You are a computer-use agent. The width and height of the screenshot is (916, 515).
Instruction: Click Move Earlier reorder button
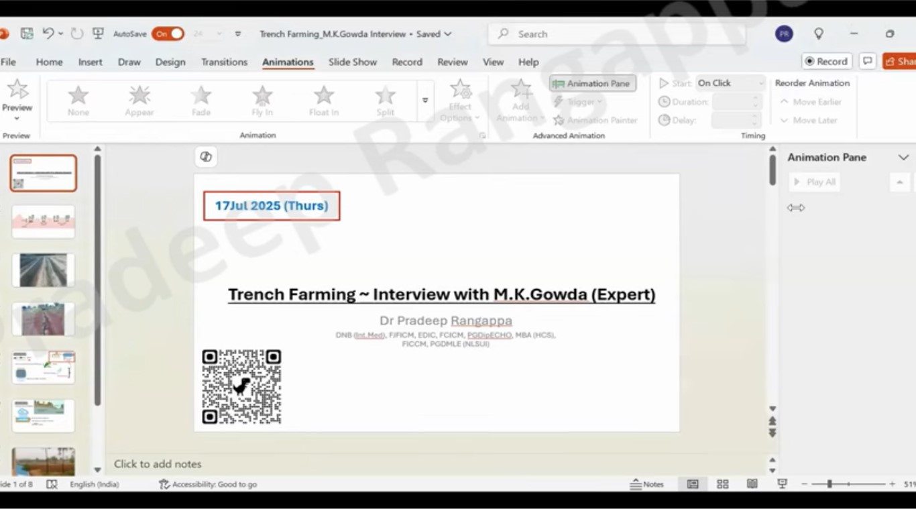click(811, 102)
